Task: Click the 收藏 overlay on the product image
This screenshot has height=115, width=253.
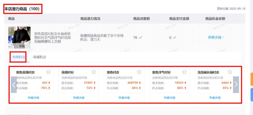Action: 19,46
